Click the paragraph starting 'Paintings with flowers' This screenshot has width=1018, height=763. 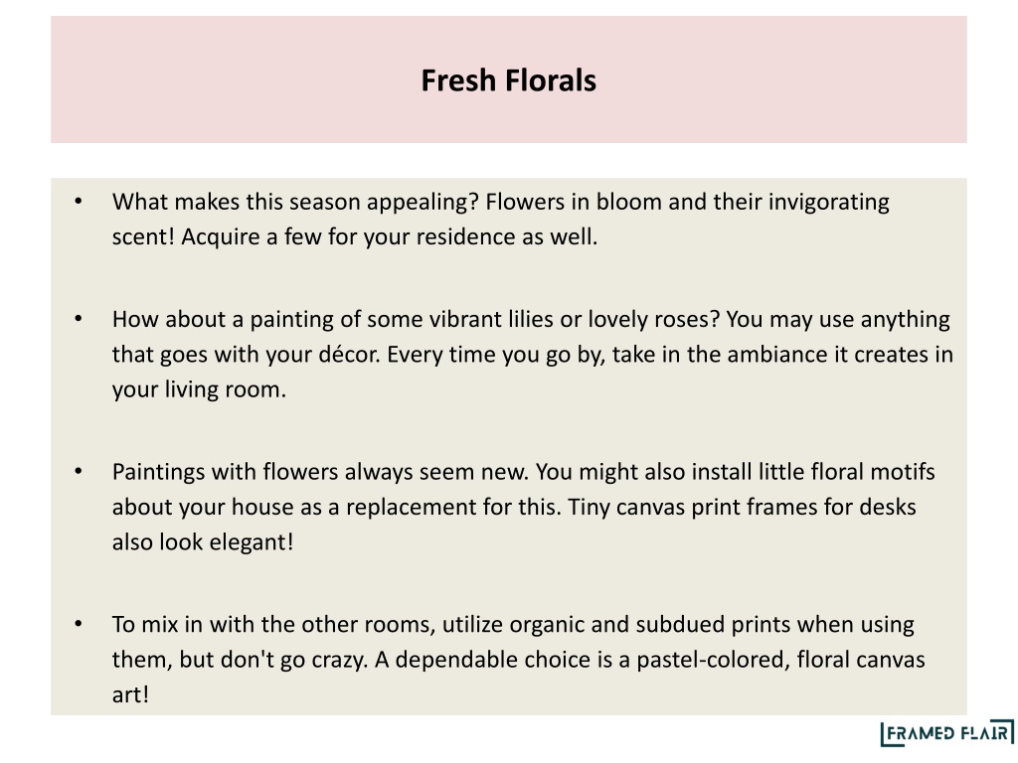pyautogui.click(x=523, y=507)
